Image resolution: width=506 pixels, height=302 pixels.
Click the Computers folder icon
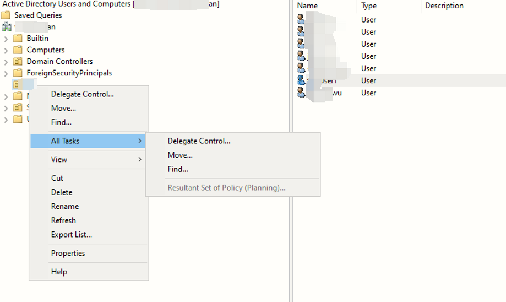pos(18,50)
